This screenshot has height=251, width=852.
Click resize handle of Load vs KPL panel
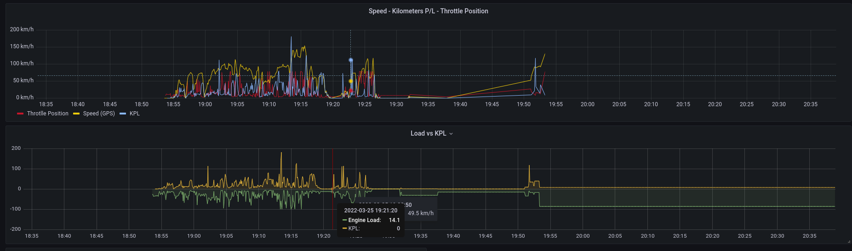click(x=849, y=241)
